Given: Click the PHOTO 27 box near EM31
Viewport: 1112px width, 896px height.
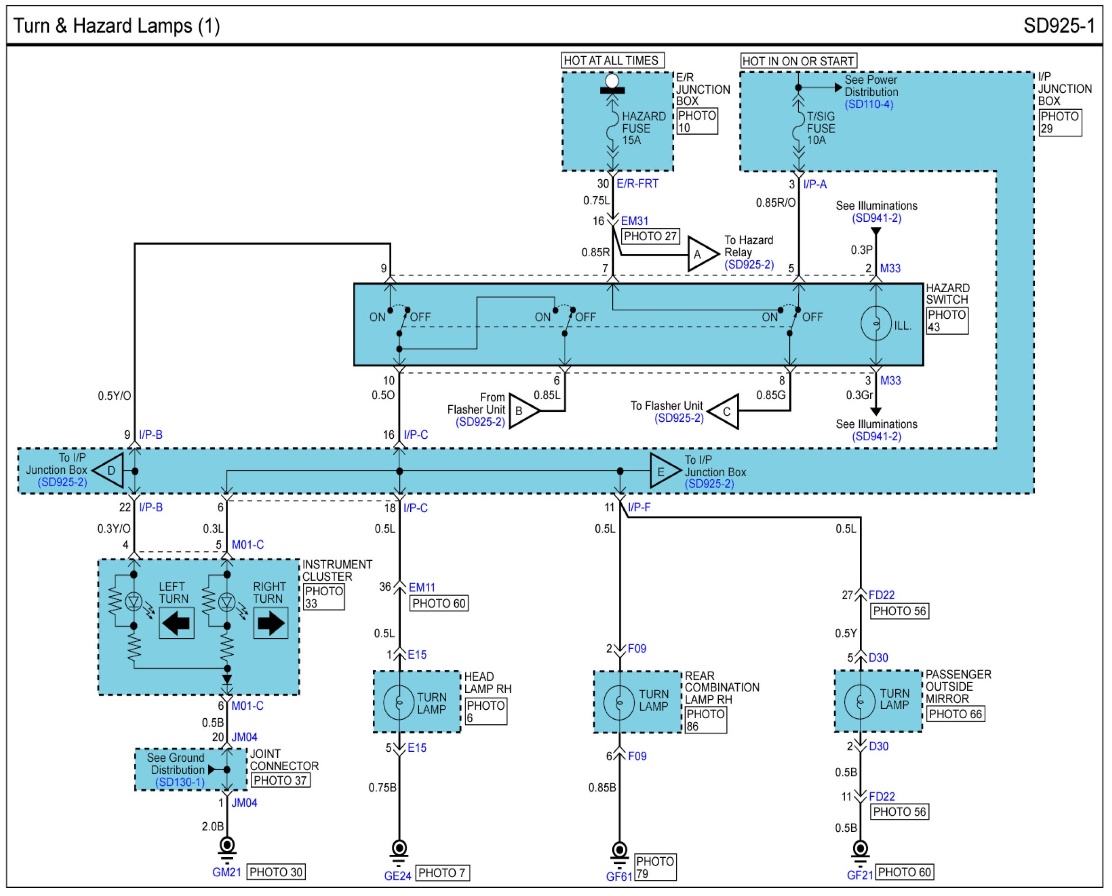Looking at the screenshot, I should click(x=650, y=236).
